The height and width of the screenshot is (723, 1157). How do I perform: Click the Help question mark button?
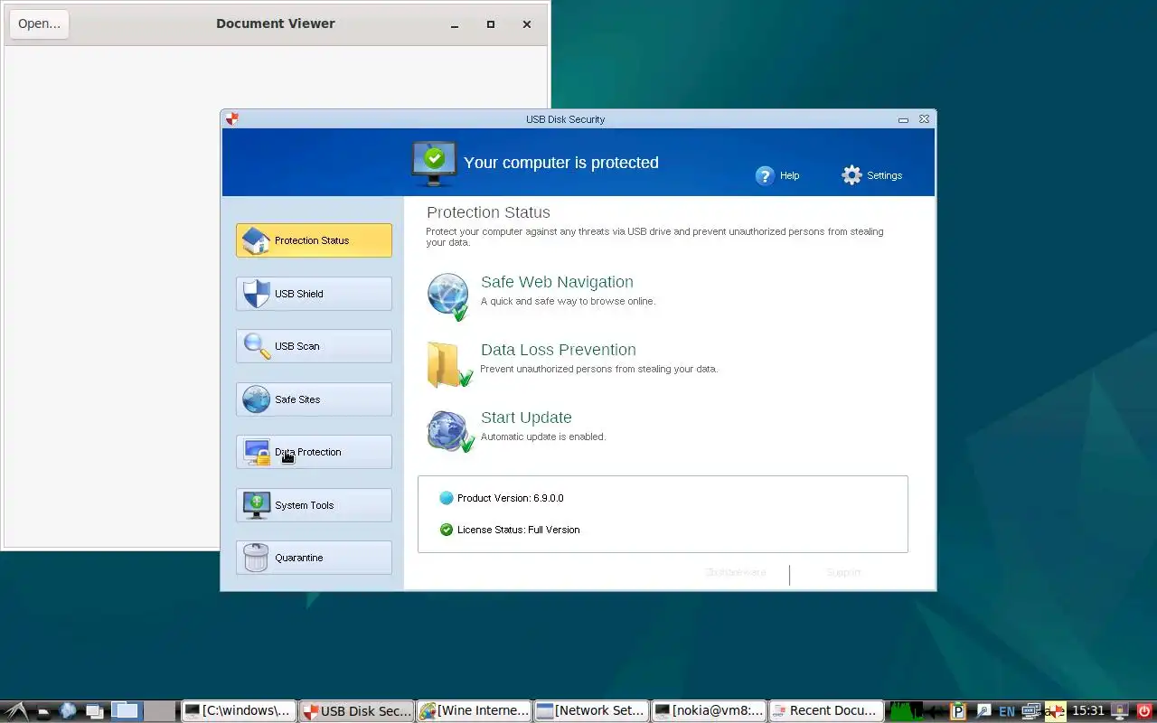click(x=765, y=175)
